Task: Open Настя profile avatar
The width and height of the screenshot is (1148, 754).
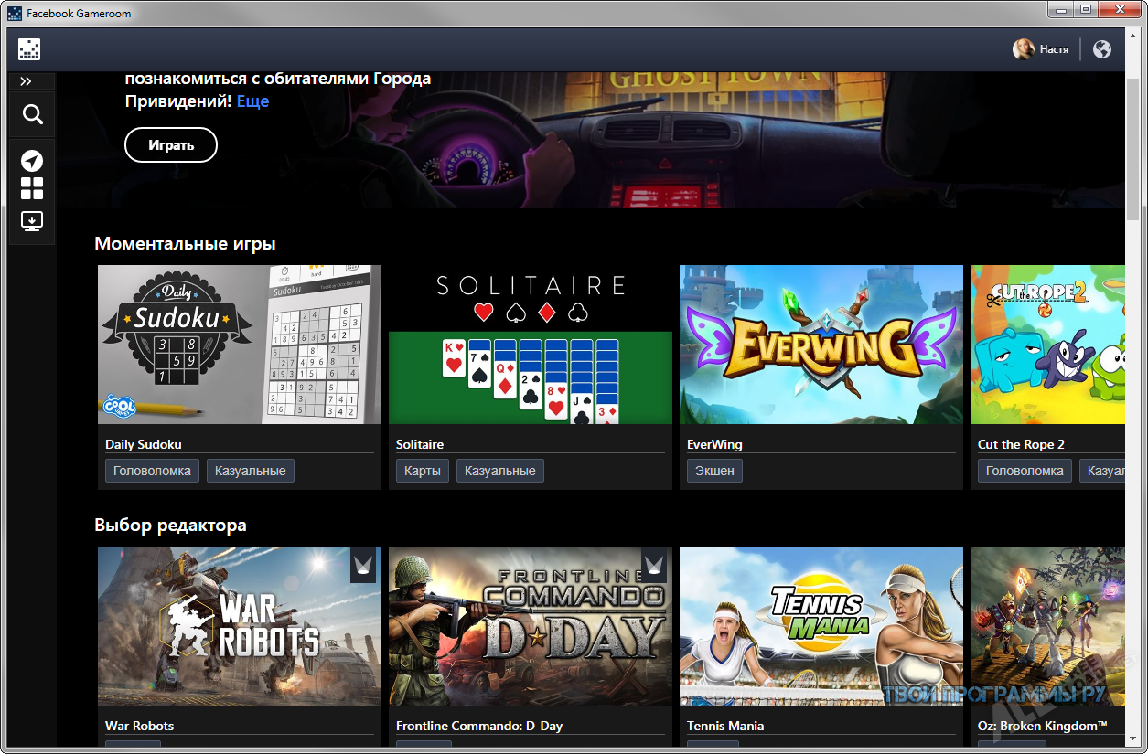Action: (x=1023, y=49)
